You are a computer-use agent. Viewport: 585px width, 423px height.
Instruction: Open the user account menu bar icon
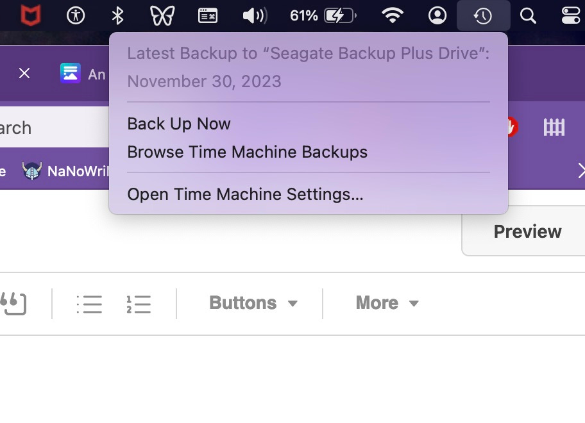tap(437, 15)
